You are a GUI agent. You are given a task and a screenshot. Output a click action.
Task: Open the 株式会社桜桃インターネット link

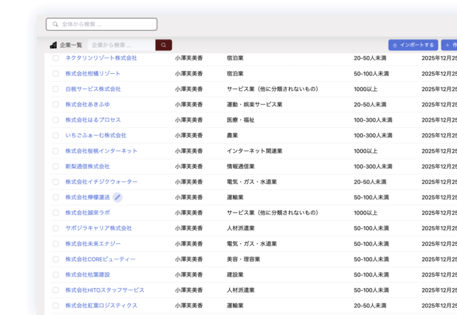pos(101,151)
